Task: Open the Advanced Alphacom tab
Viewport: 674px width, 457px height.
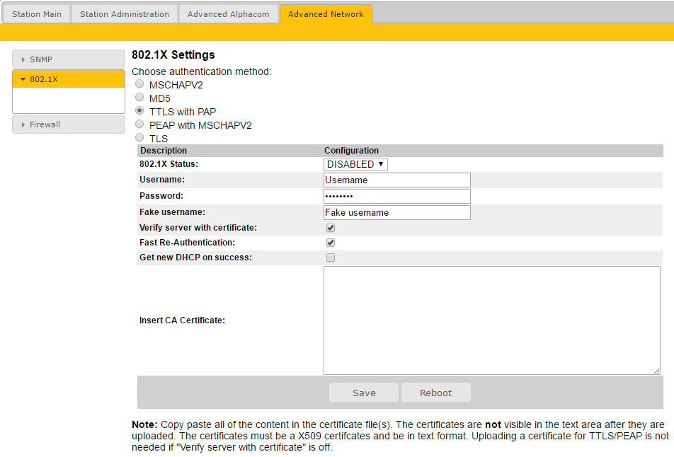Action: point(228,14)
